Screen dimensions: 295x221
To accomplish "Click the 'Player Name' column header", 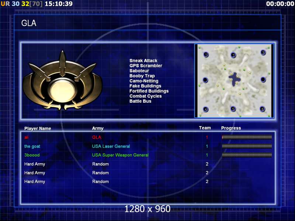I will click(38, 129).
